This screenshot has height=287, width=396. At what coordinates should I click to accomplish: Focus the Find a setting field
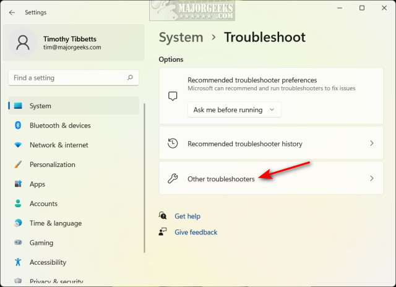(x=74, y=78)
